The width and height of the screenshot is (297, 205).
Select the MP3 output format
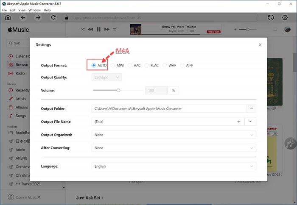(117, 66)
